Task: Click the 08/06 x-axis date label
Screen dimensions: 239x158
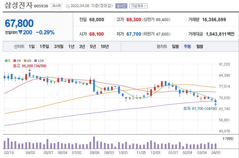Action: coord(95,153)
